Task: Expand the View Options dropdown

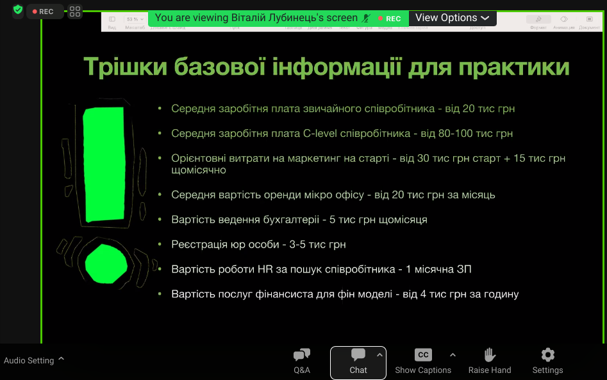Action: pyautogui.click(x=452, y=18)
